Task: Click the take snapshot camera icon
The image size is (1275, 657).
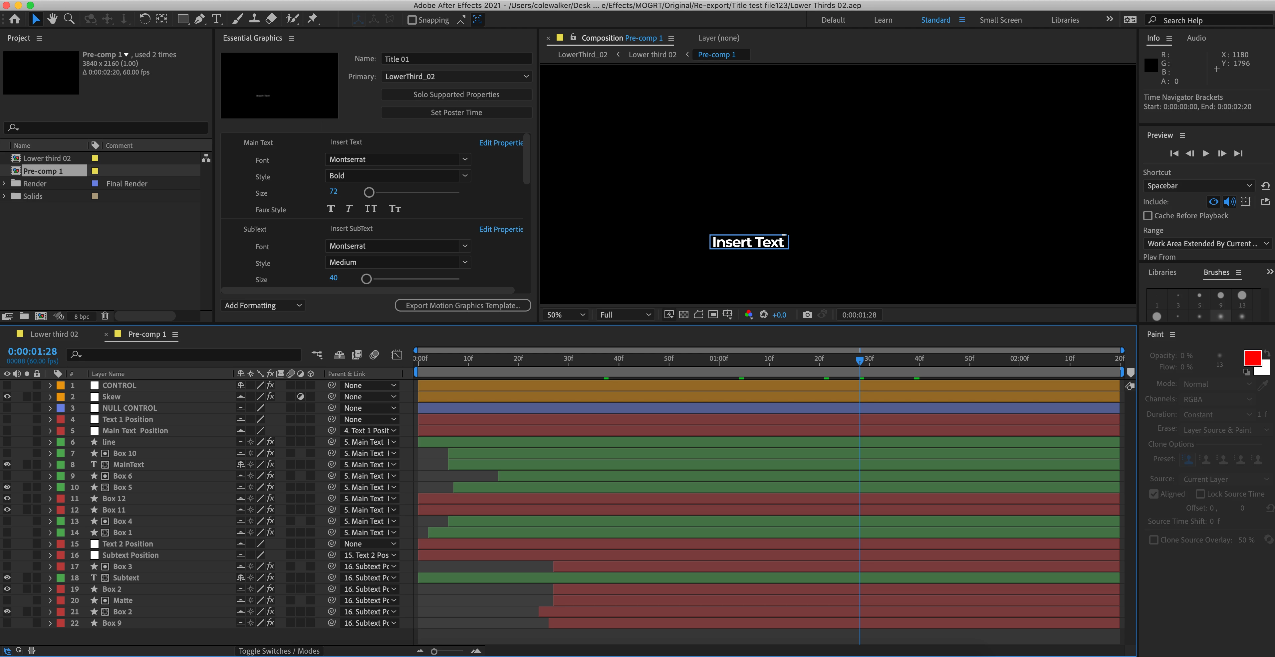Action: click(x=807, y=315)
